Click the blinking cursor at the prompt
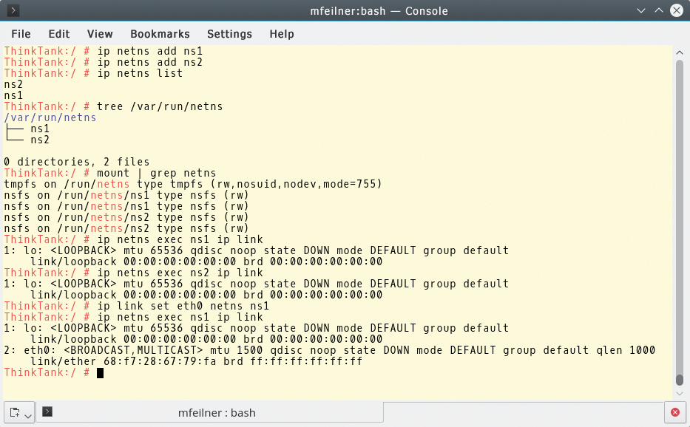 (x=98, y=372)
